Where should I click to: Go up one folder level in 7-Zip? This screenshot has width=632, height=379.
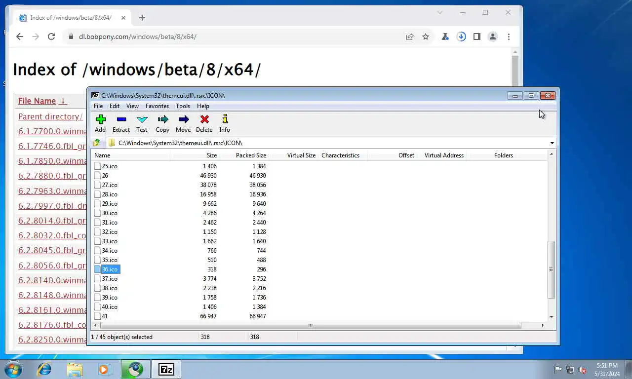pyautogui.click(x=97, y=143)
